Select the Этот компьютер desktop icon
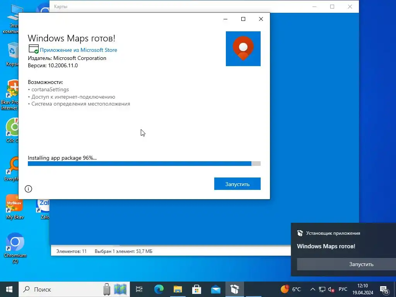The image size is (396, 297). click(x=10, y=19)
